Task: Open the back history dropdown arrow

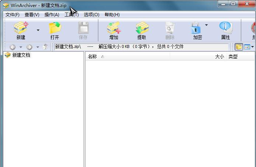Action: [21, 47]
